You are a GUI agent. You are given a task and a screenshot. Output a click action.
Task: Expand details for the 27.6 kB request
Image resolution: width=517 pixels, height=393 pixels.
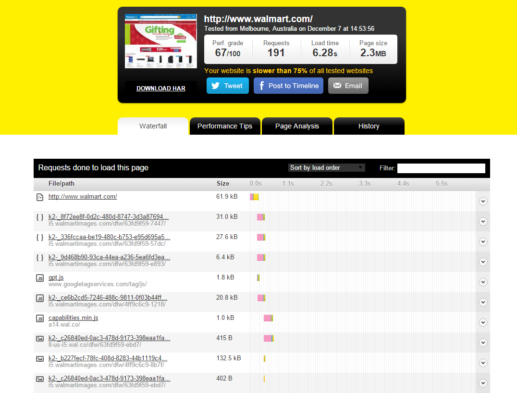tap(483, 241)
